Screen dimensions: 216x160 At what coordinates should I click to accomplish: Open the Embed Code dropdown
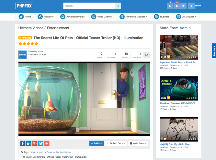116,143
